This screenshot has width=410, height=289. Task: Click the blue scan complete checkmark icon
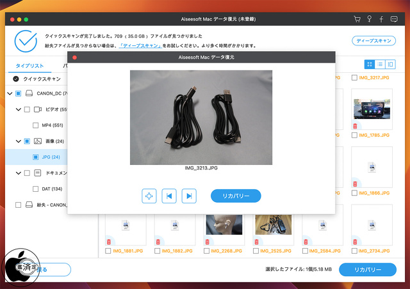point(26,42)
